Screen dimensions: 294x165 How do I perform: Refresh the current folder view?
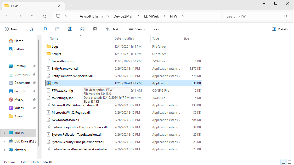(x=45, y=16)
